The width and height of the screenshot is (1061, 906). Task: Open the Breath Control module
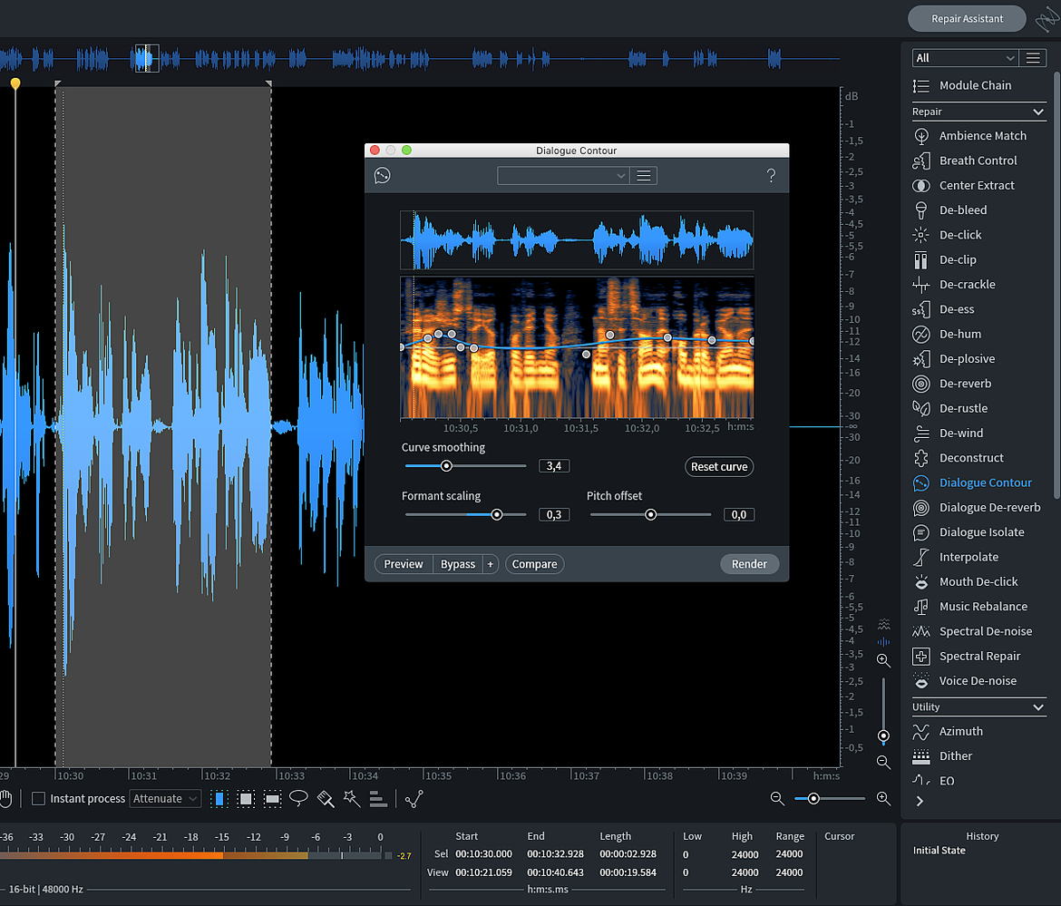(964, 161)
